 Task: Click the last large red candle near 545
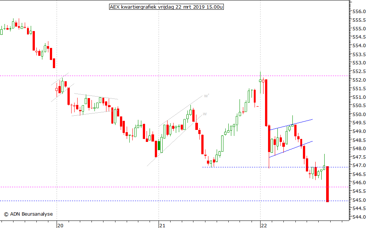327,184
